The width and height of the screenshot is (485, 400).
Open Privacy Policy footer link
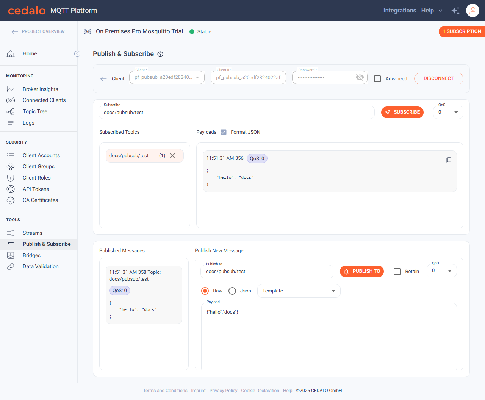pos(223,391)
